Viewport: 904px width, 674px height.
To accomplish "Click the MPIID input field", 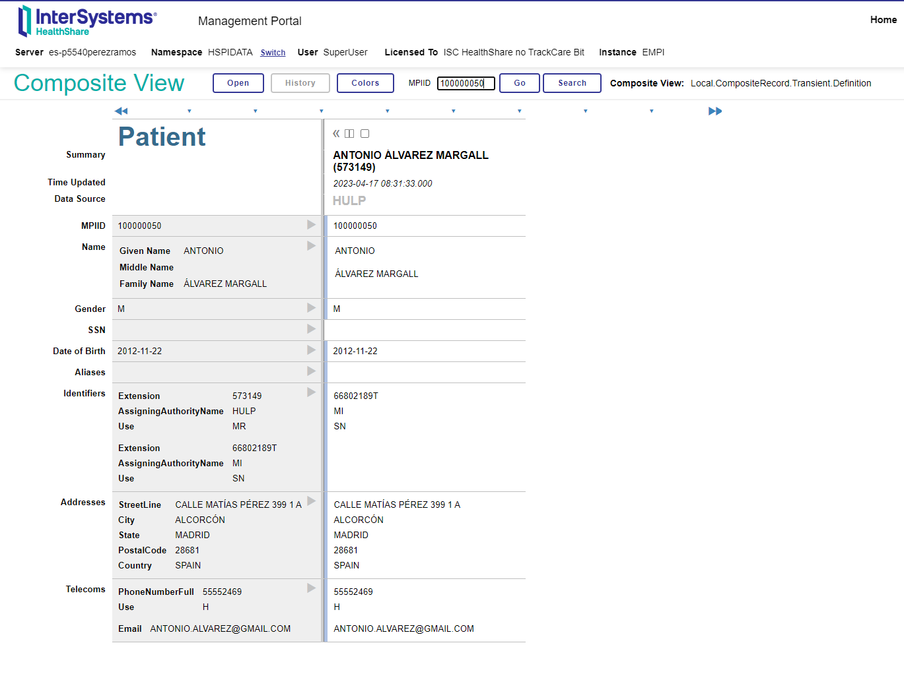I will (x=466, y=83).
